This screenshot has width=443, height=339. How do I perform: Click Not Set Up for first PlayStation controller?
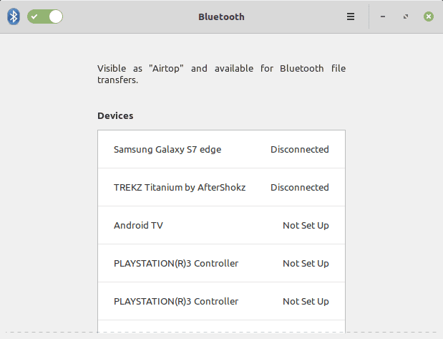306,264
